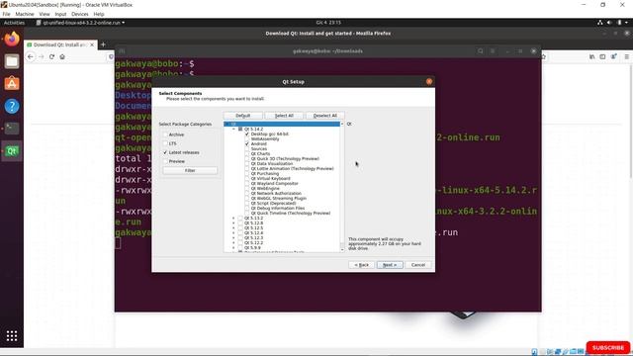Click the Default selection button
The height and width of the screenshot is (356, 633).
click(243, 116)
